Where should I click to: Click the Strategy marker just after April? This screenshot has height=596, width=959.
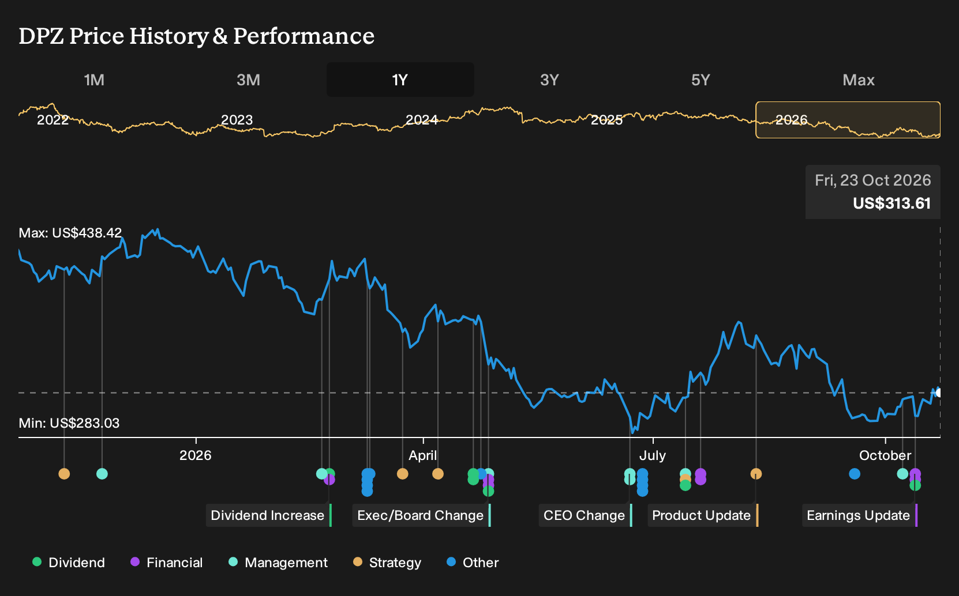pyautogui.click(x=438, y=474)
